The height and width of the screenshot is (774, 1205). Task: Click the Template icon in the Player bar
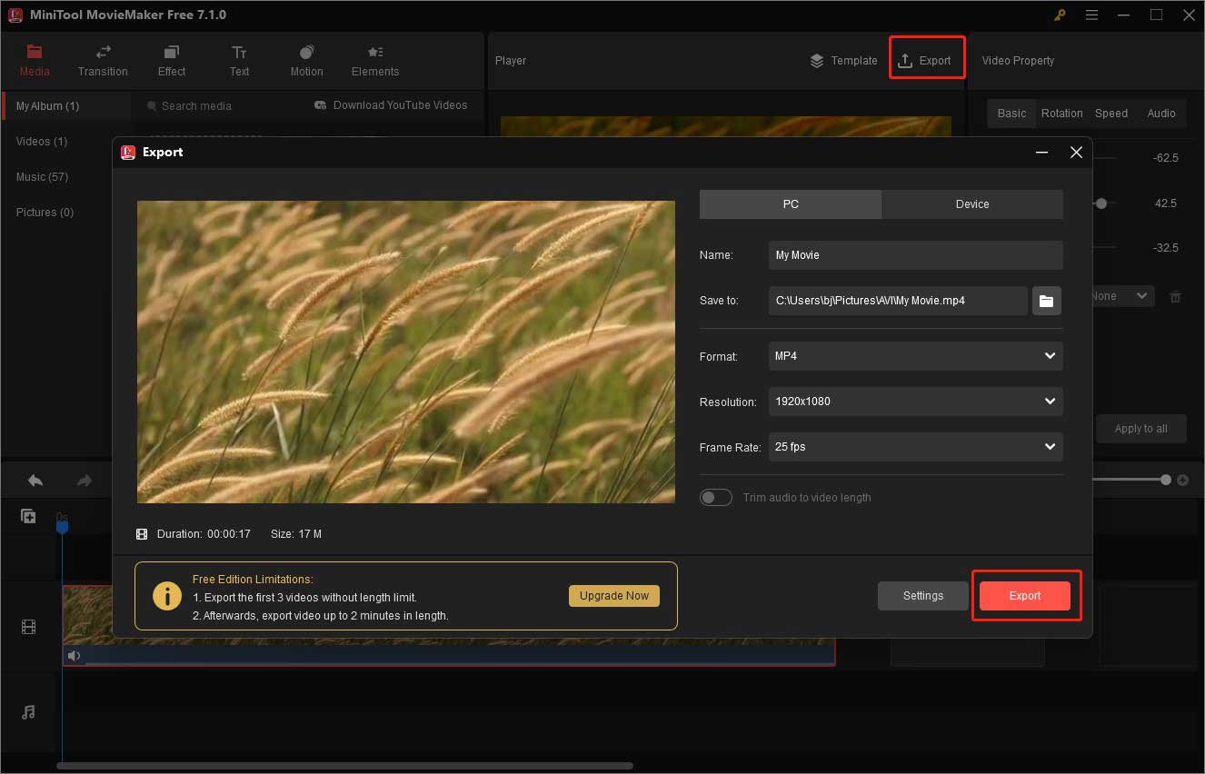pos(816,61)
